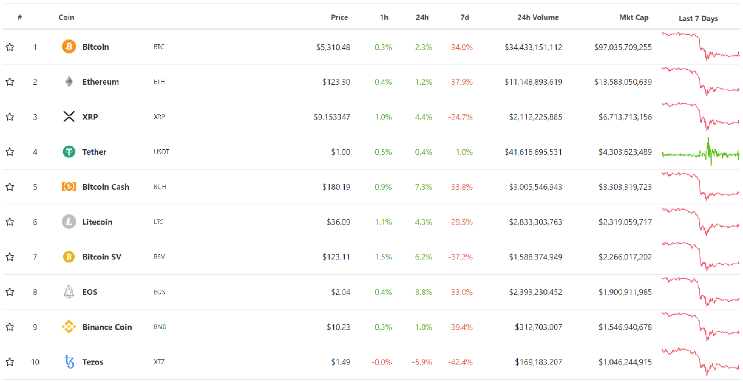This screenshot has width=743, height=382.
Task: Sort by the 7d change column
Action: tap(464, 17)
